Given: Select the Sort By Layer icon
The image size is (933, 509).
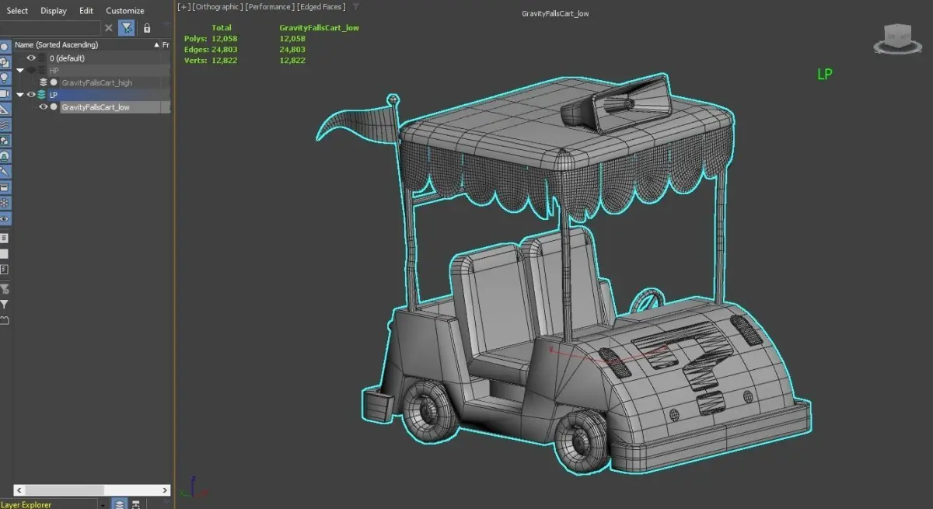Looking at the screenshot, I should point(120,504).
